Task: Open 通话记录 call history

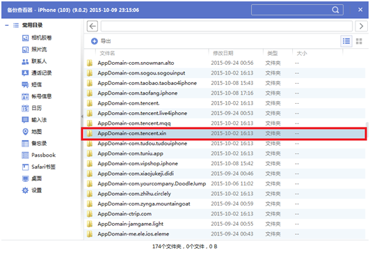Action: [x=37, y=72]
